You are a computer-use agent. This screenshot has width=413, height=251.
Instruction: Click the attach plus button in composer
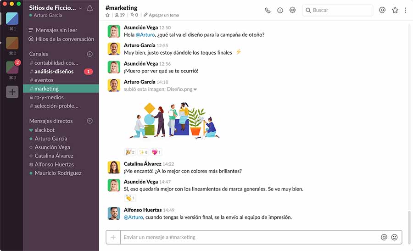click(x=113, y=237)
